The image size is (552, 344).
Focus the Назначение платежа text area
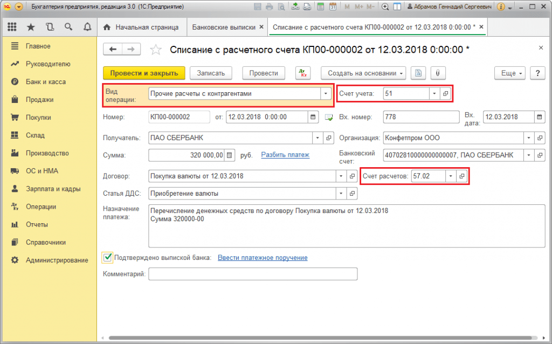pyautogui.click(x=347, y=226)
